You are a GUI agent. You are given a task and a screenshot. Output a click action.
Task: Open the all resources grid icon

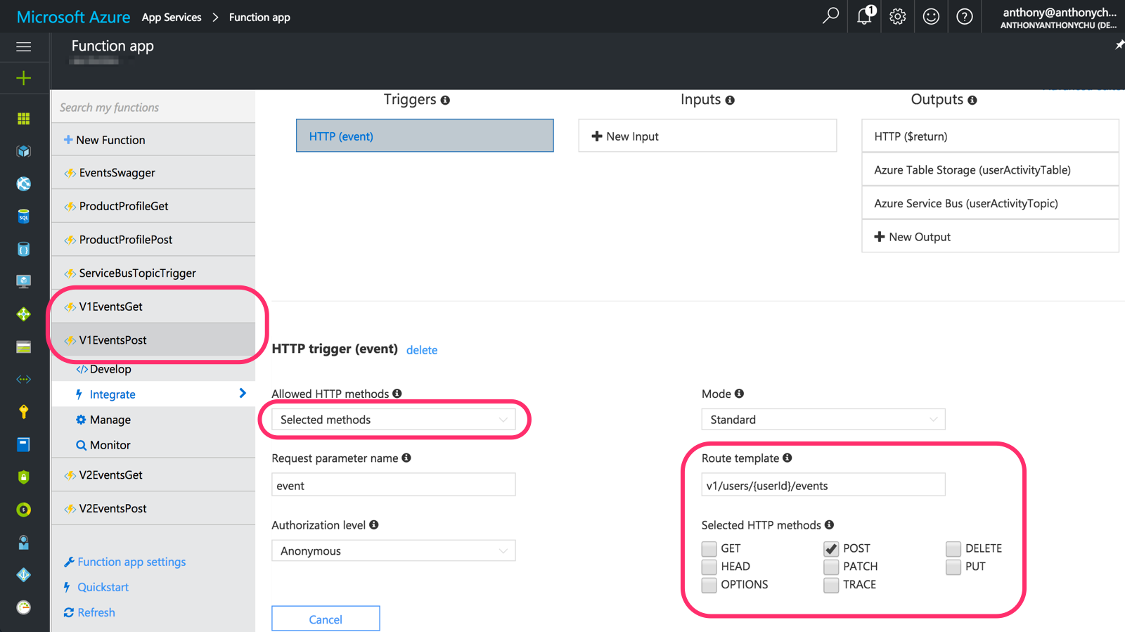24,119
